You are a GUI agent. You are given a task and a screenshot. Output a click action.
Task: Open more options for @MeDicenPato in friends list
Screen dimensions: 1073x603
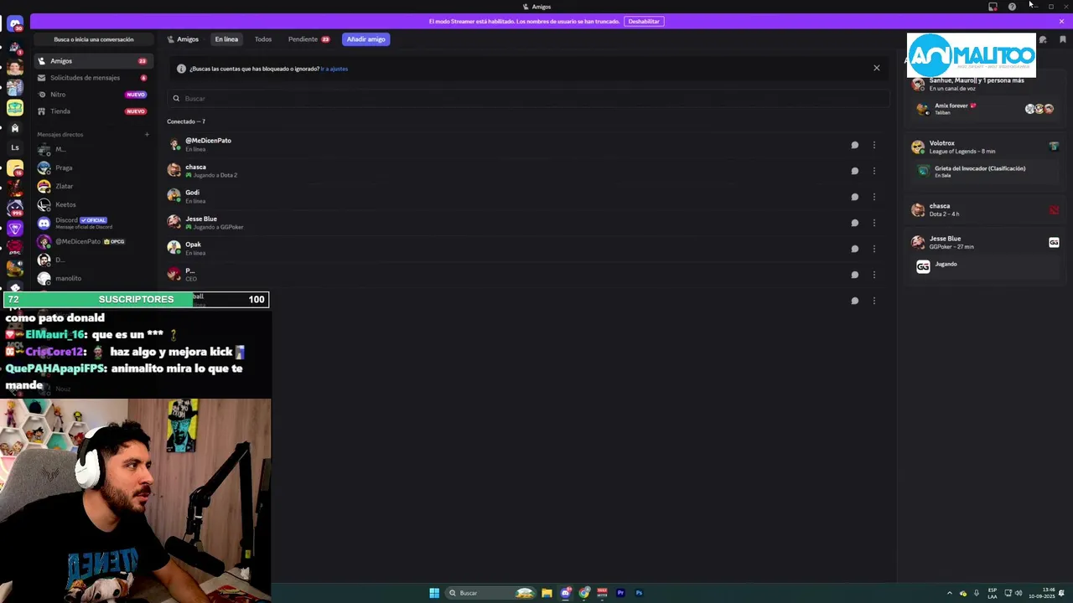coord(874,145)
